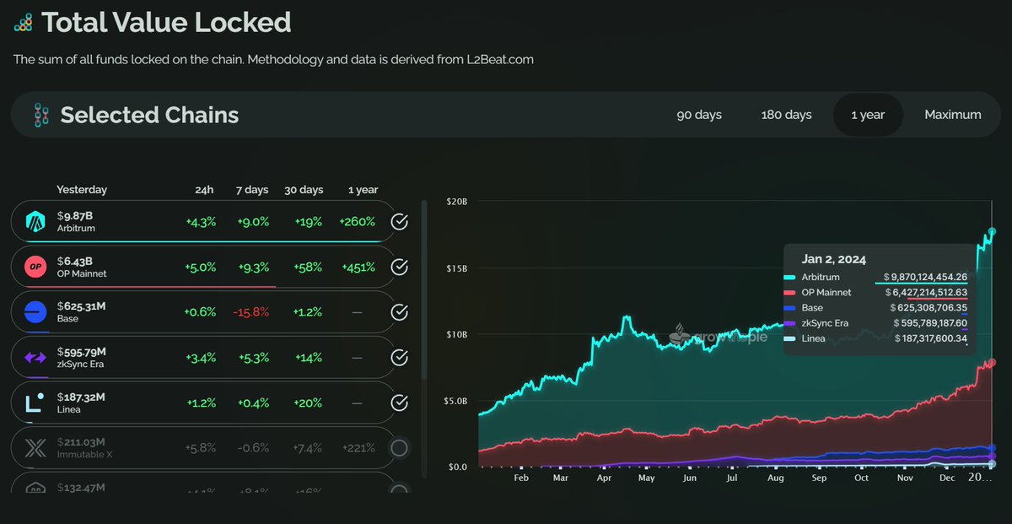Image resolution: width=1012 pixels, height=524 pixels.
Task: Enable the Immutable X chain checkbox
Action: pyautogui.click(x=400, y=448)
